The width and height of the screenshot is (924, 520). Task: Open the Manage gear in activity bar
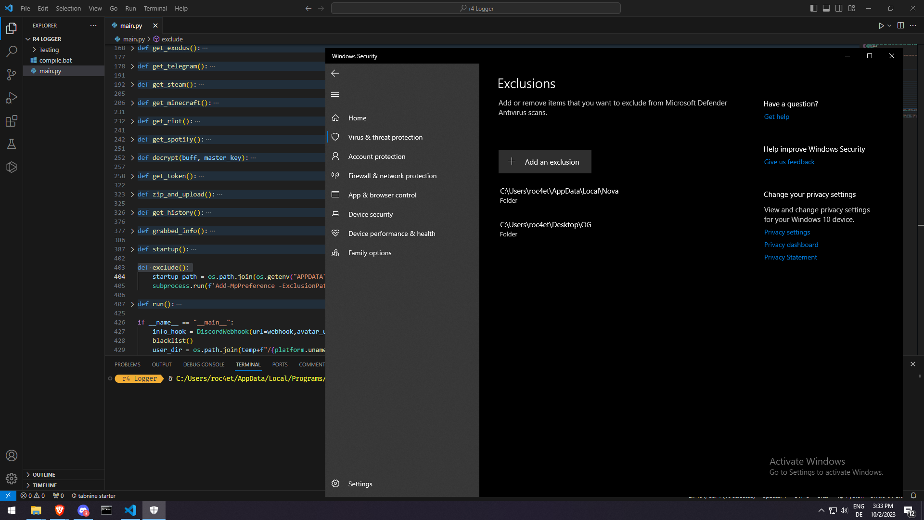click(12, 479)
